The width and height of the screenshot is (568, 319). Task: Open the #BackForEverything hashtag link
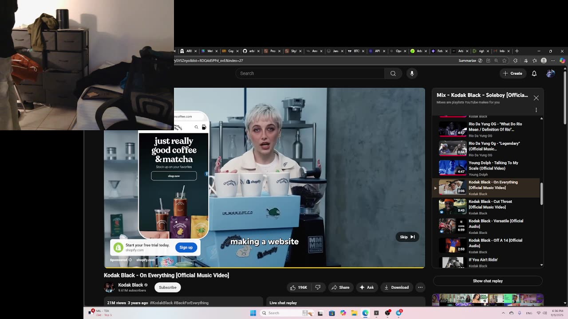[191, 303]
